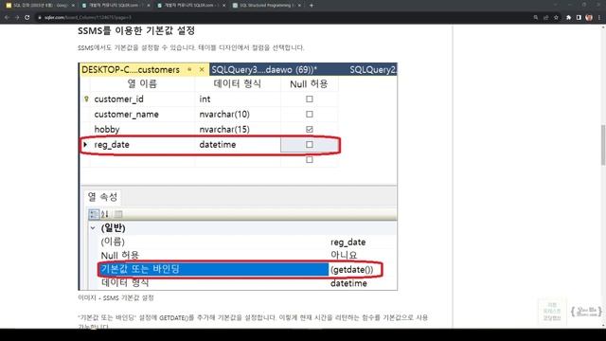This screenshot has width=606, height=341.
Task: Click the 열 이름 column header
Action: 143,84
